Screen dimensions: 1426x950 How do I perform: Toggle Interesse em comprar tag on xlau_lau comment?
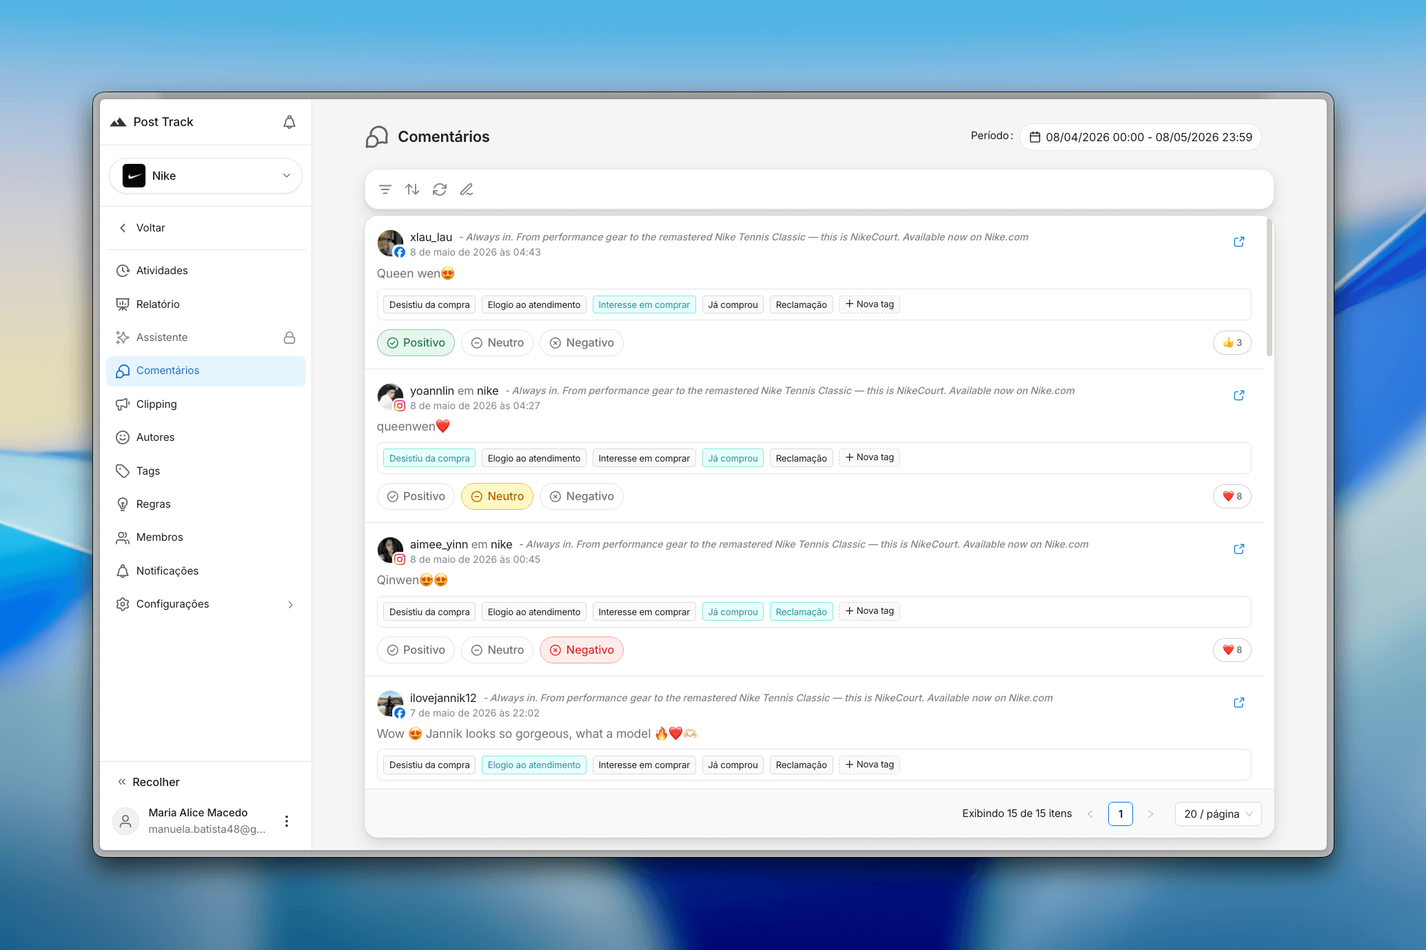pyautogui.click(x=644, y=305)
